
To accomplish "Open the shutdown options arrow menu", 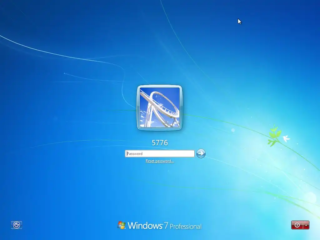I will coord(306,225).
